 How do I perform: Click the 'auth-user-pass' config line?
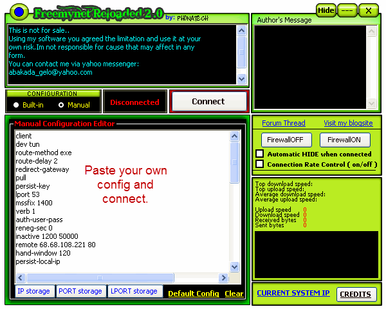click(x=39, y=220)
